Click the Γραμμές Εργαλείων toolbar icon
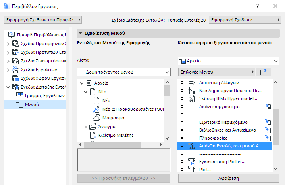The height and width of the screenshot is (185, 285). 19,95
